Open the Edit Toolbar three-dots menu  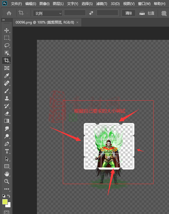click(7, 189)
